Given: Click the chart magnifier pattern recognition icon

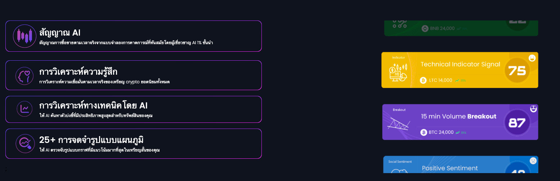Looking at the screenshot, I should click(x=25, y=143).
